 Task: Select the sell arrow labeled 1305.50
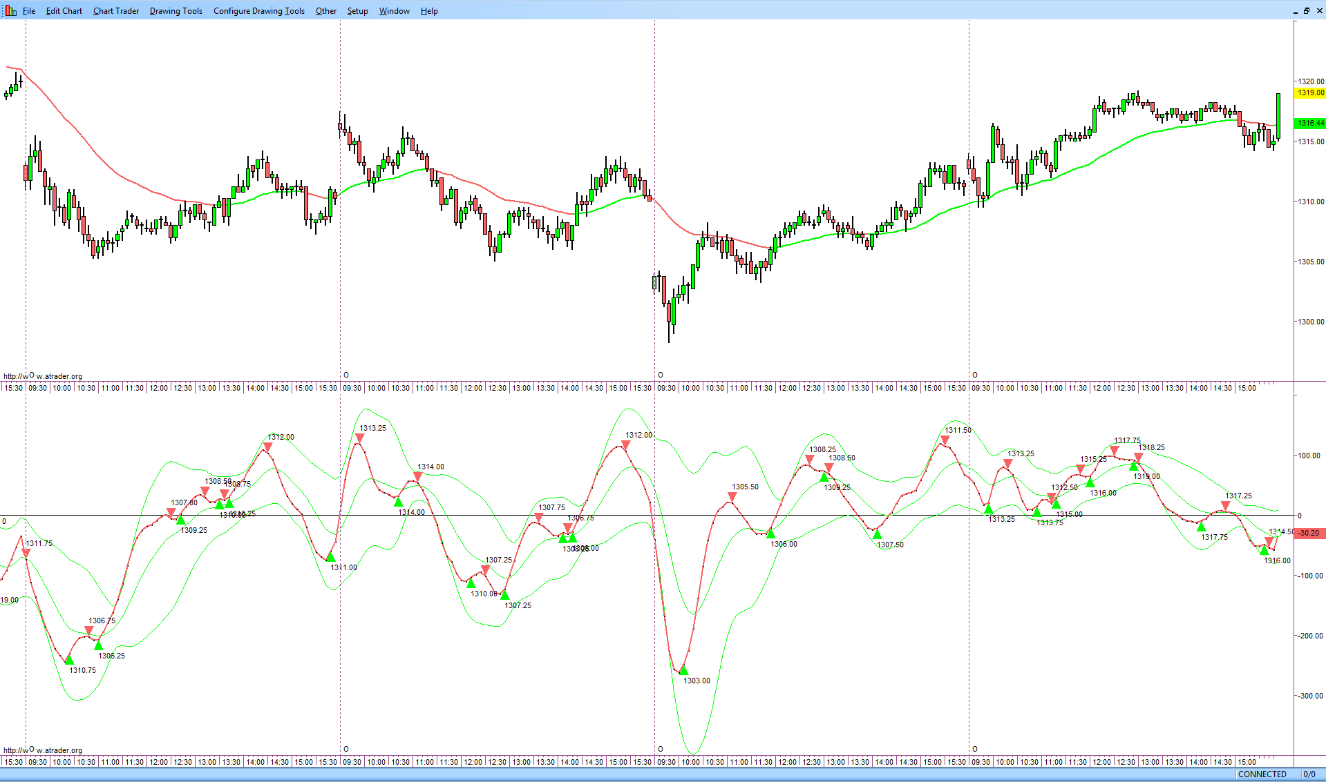pos(732,497)
